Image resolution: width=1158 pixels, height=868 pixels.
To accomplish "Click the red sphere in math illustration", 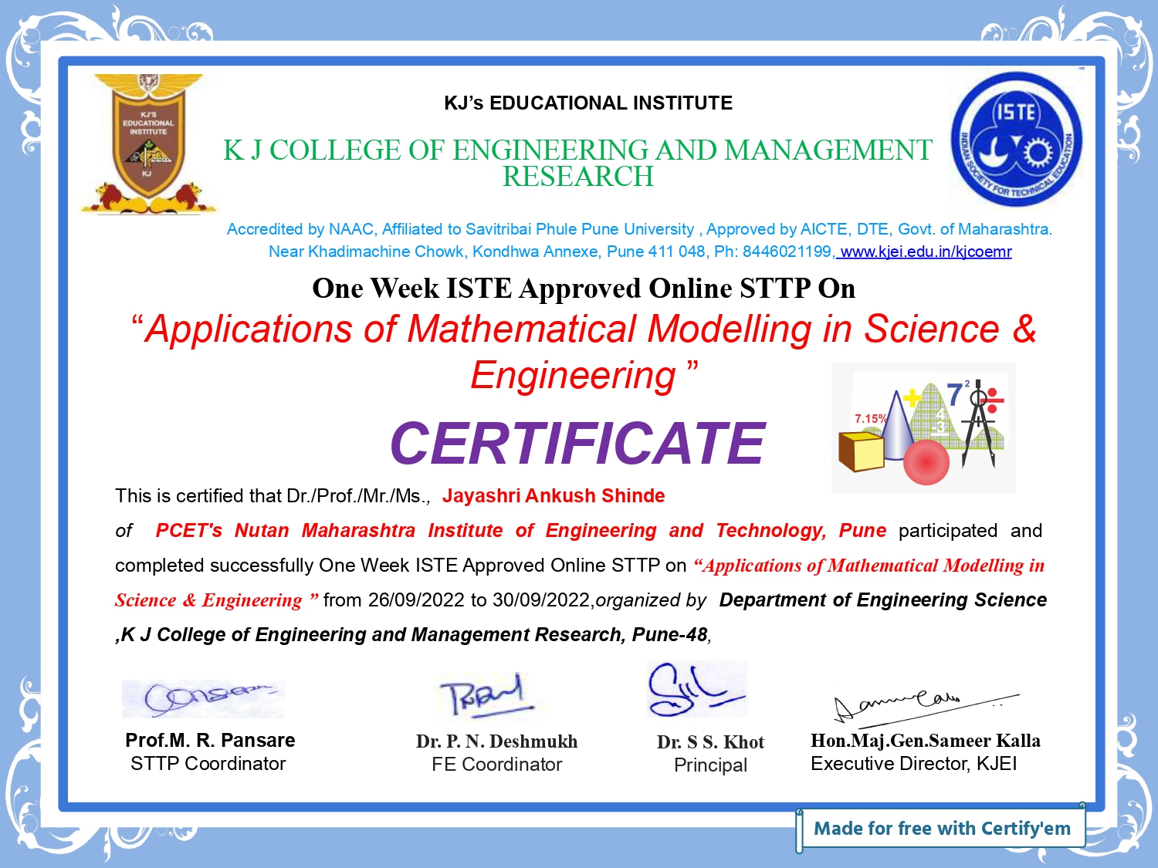I will coord(926,462).
